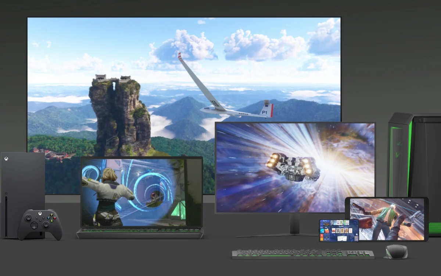Click the standalone keyboard below the monitor

pyautogui.click(x=303, y=254)
